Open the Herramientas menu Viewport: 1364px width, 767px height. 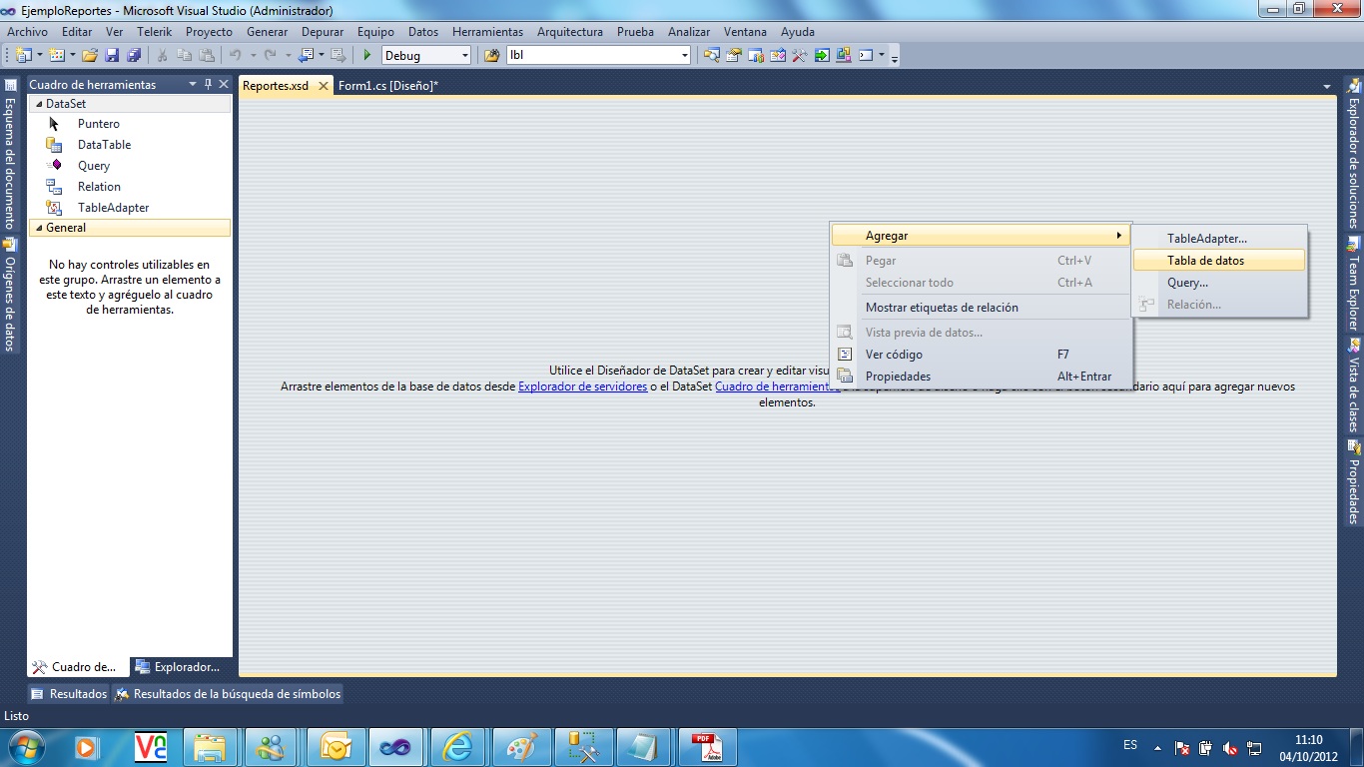pyautogui.click(x=487, y=31)
